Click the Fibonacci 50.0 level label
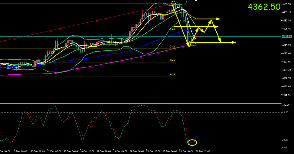Image resolution: width=294 pixels, height=154 pixels. (172, 60)
